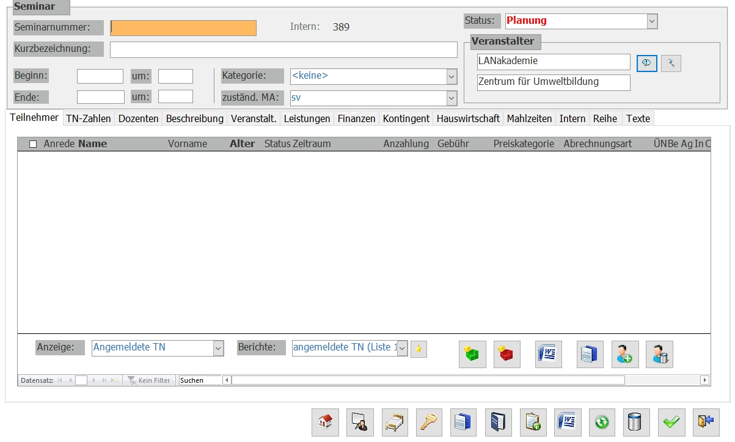
Task: Click the bed icon in the bottom toolbar
Action: (395, 422)
